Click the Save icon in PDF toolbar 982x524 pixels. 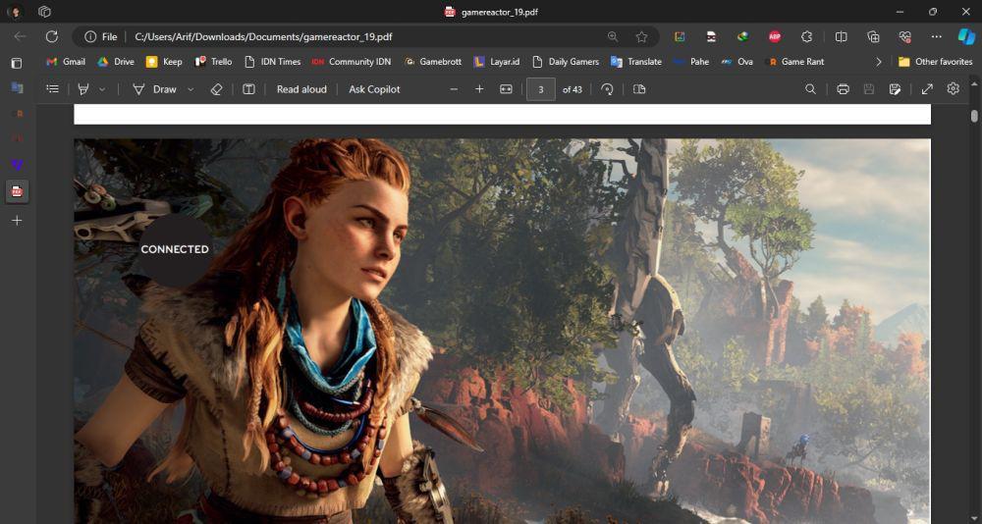click(869, 89)
